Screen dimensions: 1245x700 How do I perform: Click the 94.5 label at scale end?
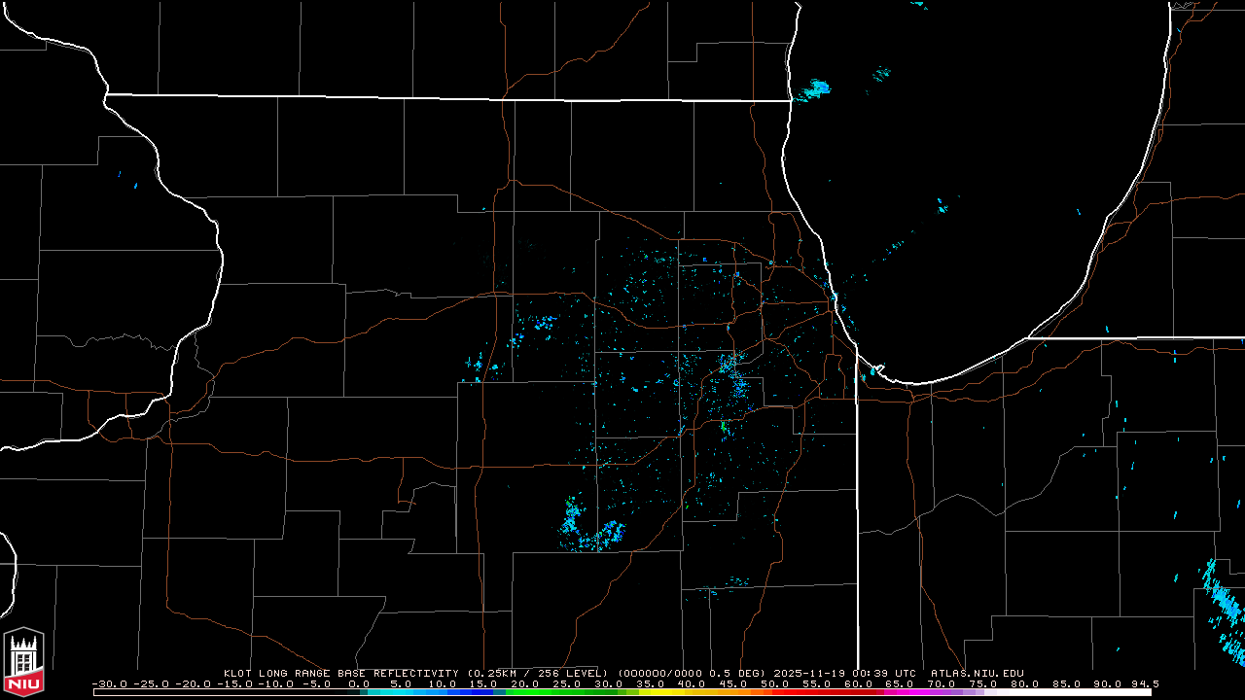coord(1144,683)
